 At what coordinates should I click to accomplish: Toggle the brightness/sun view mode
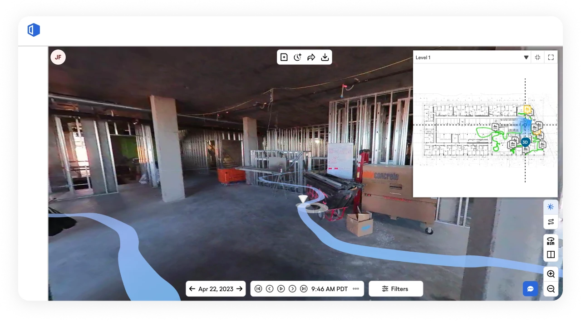point(551,206)
